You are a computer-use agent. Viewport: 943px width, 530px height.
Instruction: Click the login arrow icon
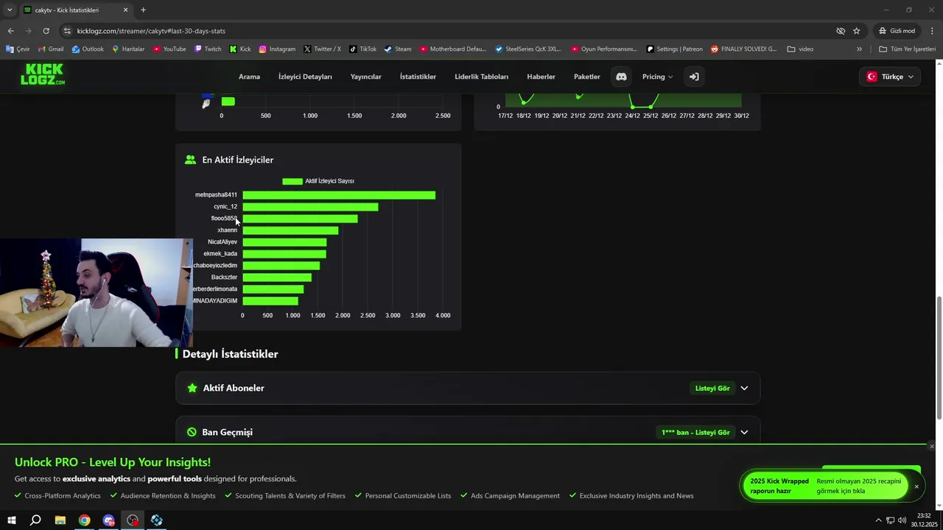click(x=693, y=77)
